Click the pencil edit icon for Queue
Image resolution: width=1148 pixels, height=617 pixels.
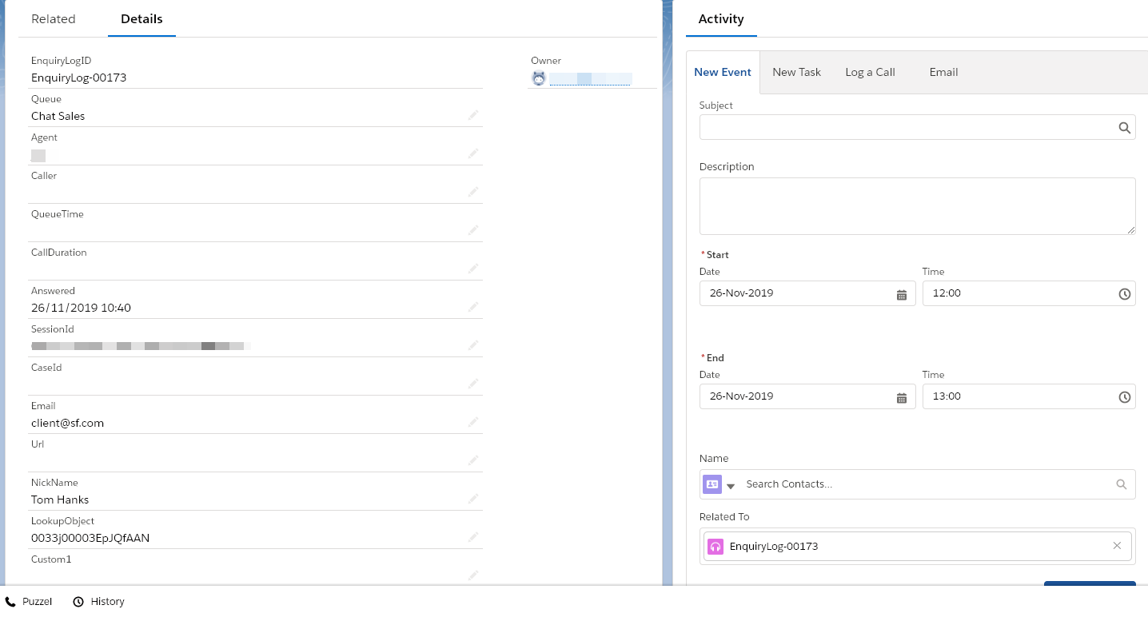[473, 116]
